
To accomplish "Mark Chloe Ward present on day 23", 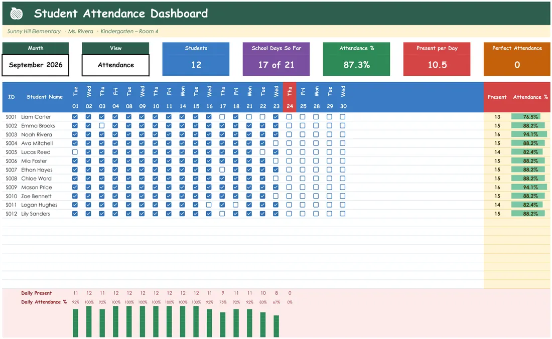I will (x=275, y=179).
